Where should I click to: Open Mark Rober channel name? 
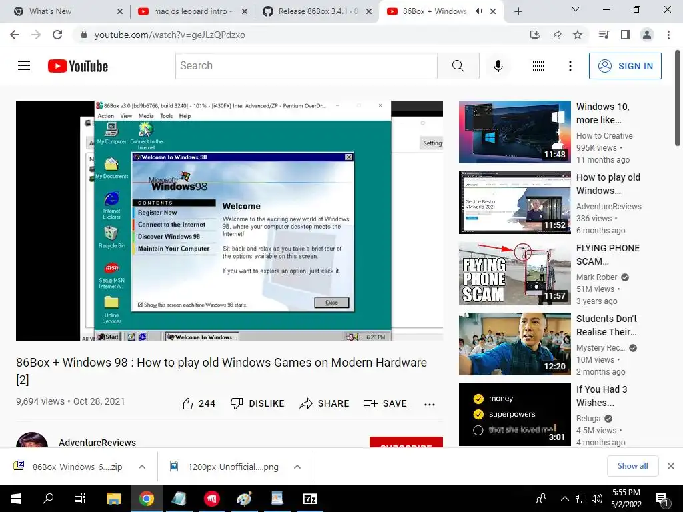click(x=596, y=277)
